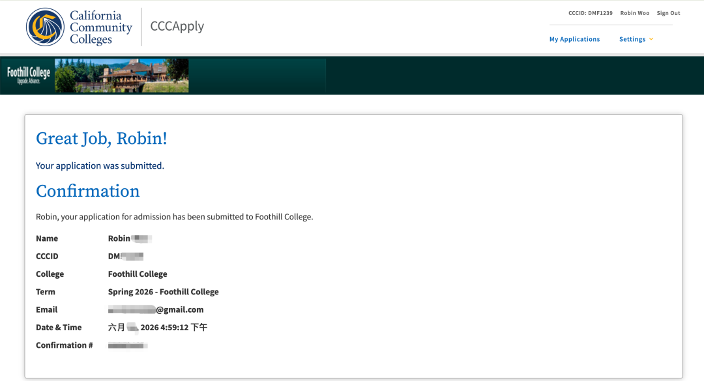The image size is (704, 381).
Task: Click the Date & Time value 4:59:12
Action: click(158, 327)
